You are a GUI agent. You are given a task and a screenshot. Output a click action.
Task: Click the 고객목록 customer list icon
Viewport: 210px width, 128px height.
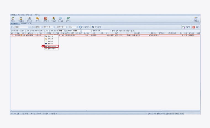pos(29,19)
